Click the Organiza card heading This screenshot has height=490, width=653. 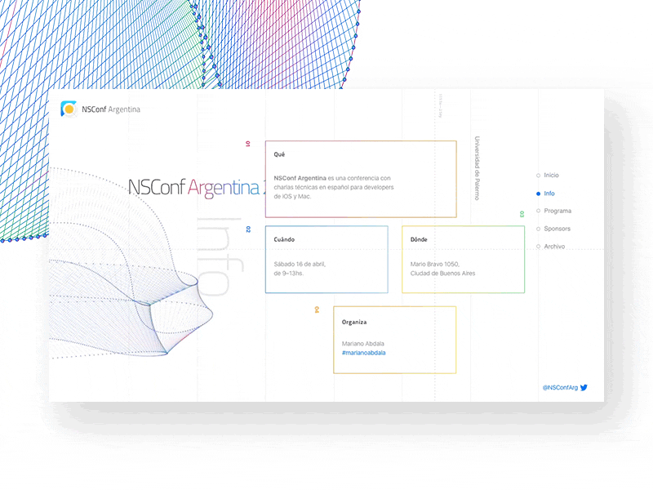click(x=354, y=322)
